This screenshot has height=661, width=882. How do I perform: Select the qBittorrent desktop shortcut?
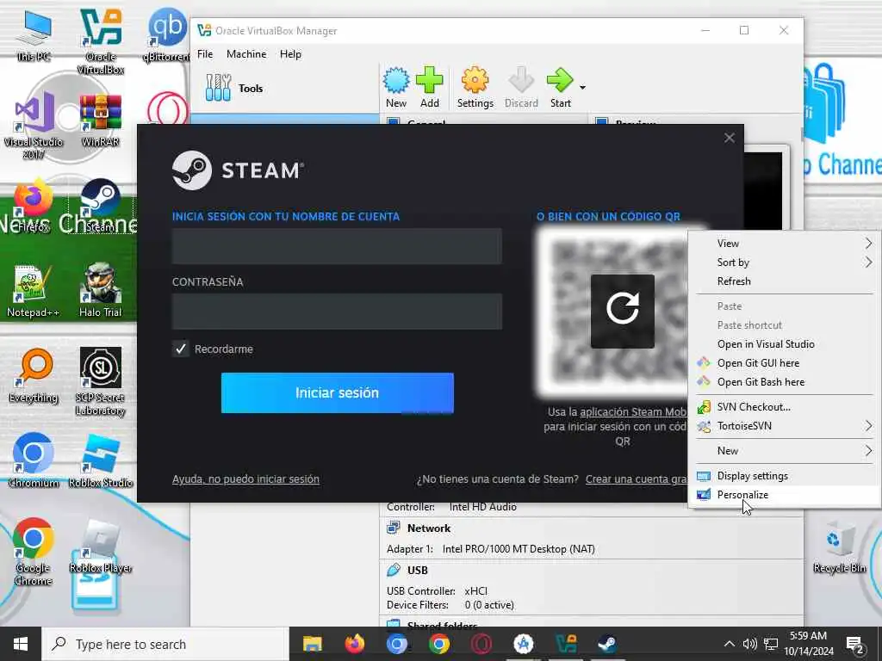point(167,35)
